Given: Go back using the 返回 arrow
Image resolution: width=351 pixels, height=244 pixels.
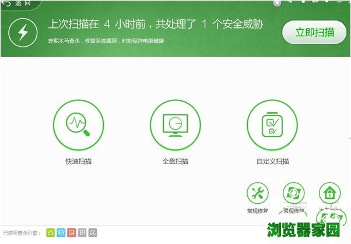Looking at the screenshot, I should [x=16, y=3].
